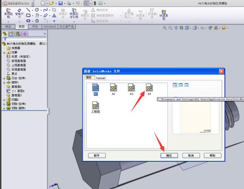
Task: Open the 草图 ribbon tab
Action: pos(21,26)
